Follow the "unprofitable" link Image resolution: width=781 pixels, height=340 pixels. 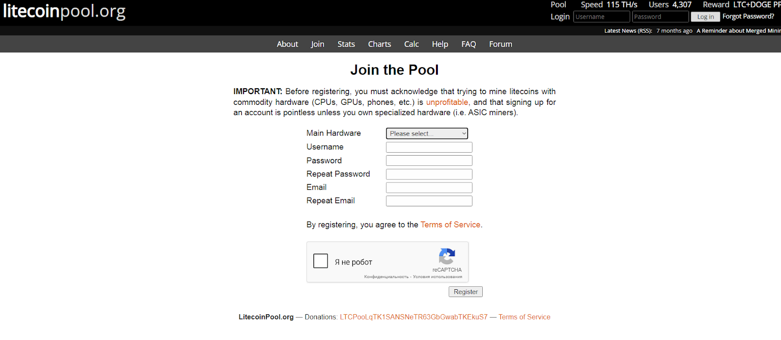[x=447, y=102]
